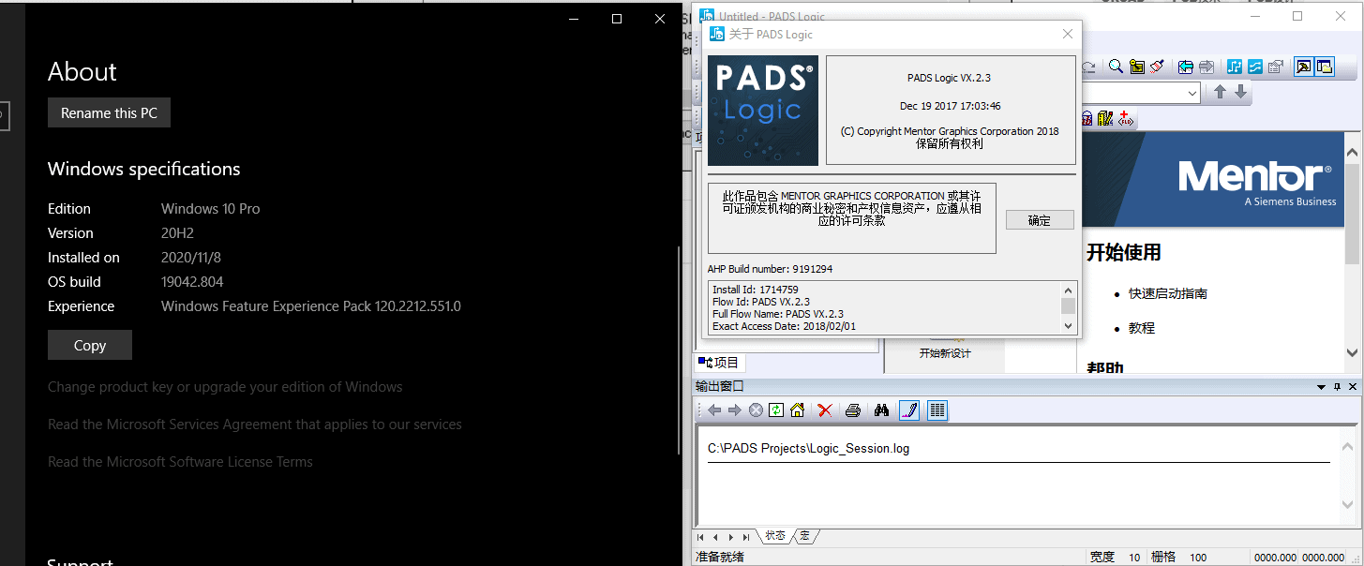The image size is (1364, 566).
Task: Close the 输出窗口 output panel
Action: (1352, 386)
